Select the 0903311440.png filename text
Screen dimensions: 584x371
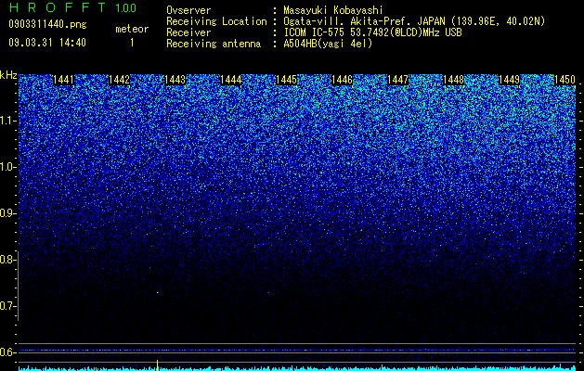(x=47, y=24)
